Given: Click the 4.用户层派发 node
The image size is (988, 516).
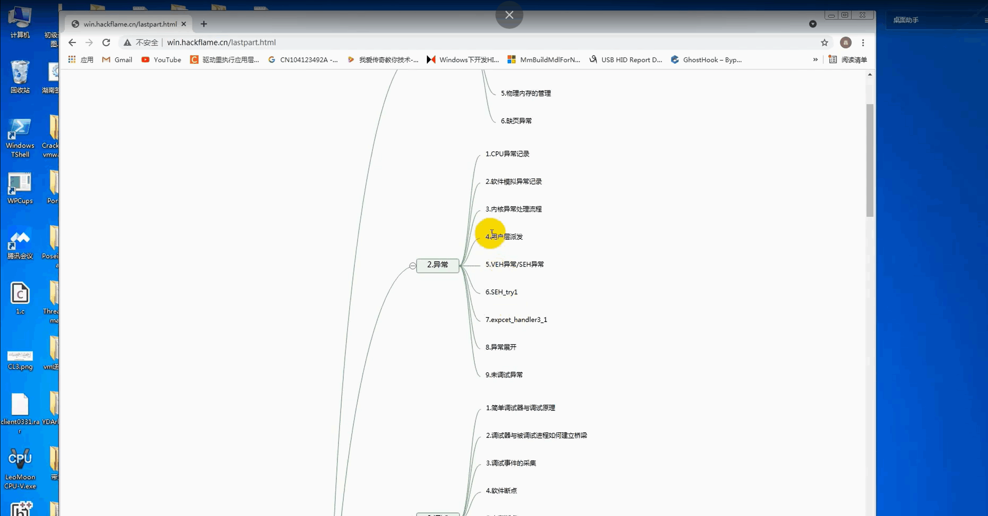Looking at the screenshot, I should click(504, 236).
